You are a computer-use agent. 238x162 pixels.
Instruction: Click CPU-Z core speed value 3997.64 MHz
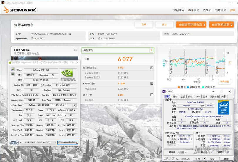click(x=185, y=136)
